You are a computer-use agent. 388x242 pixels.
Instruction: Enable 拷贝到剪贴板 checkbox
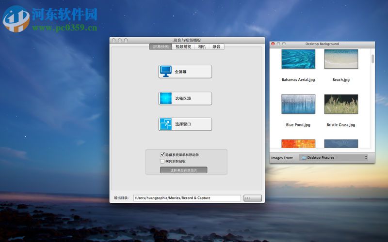tap(162, 161)
